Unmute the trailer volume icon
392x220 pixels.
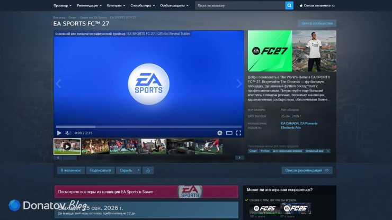[x=68, y=133]
